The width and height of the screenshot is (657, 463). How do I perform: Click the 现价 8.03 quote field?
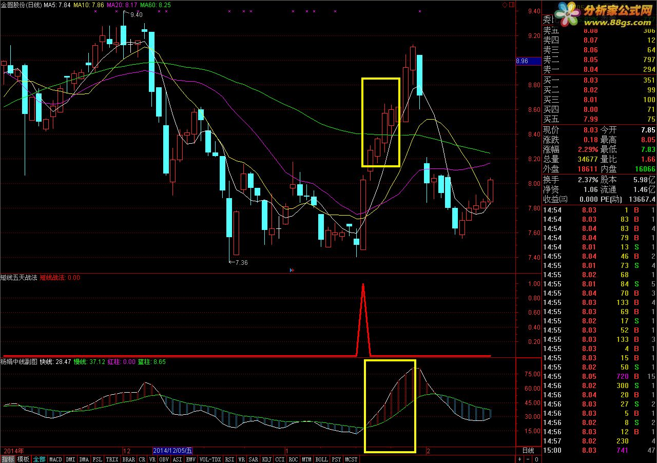pyautogui.click(x=570, y=130)
